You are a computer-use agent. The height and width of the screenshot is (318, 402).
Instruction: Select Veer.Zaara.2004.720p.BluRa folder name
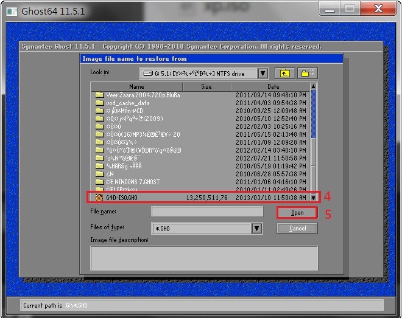pos(143,95)
